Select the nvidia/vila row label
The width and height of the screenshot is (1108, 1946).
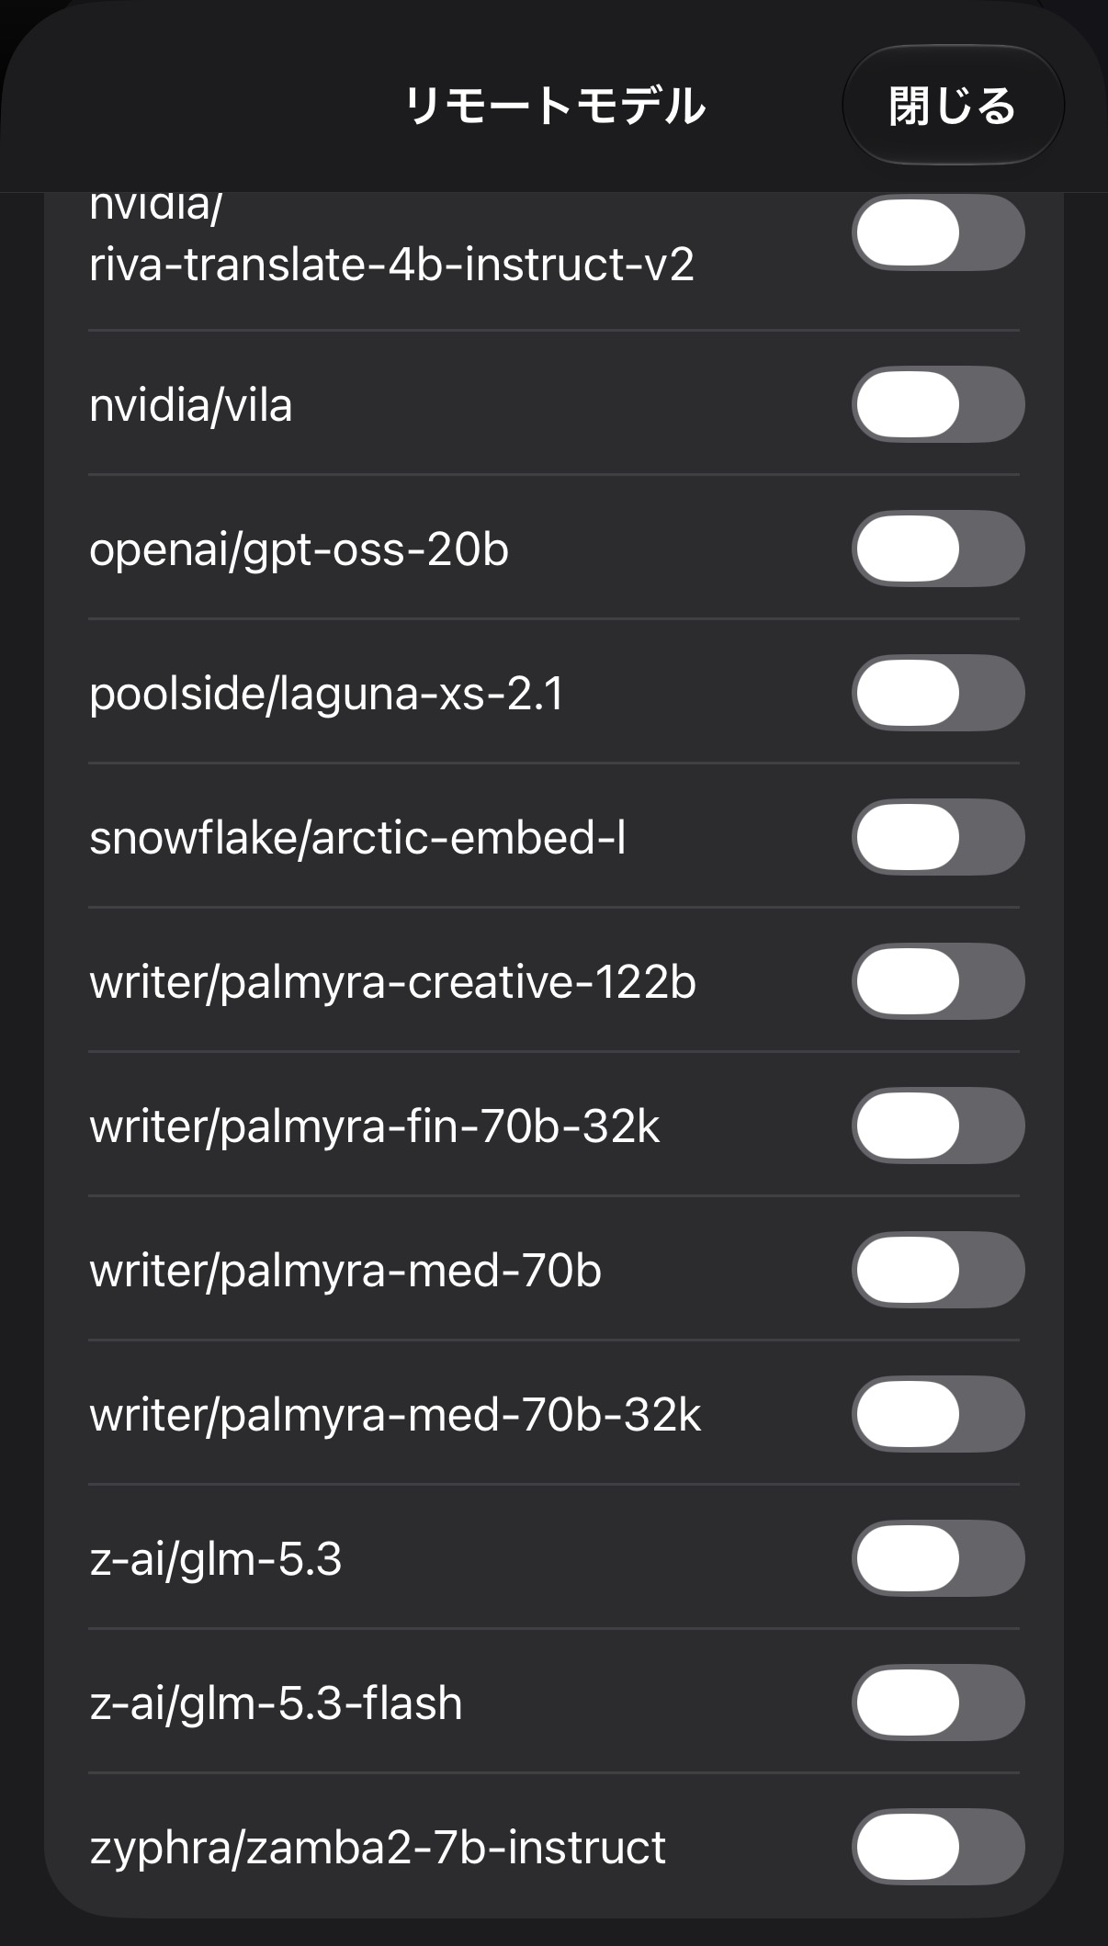(x=191, y=405)
